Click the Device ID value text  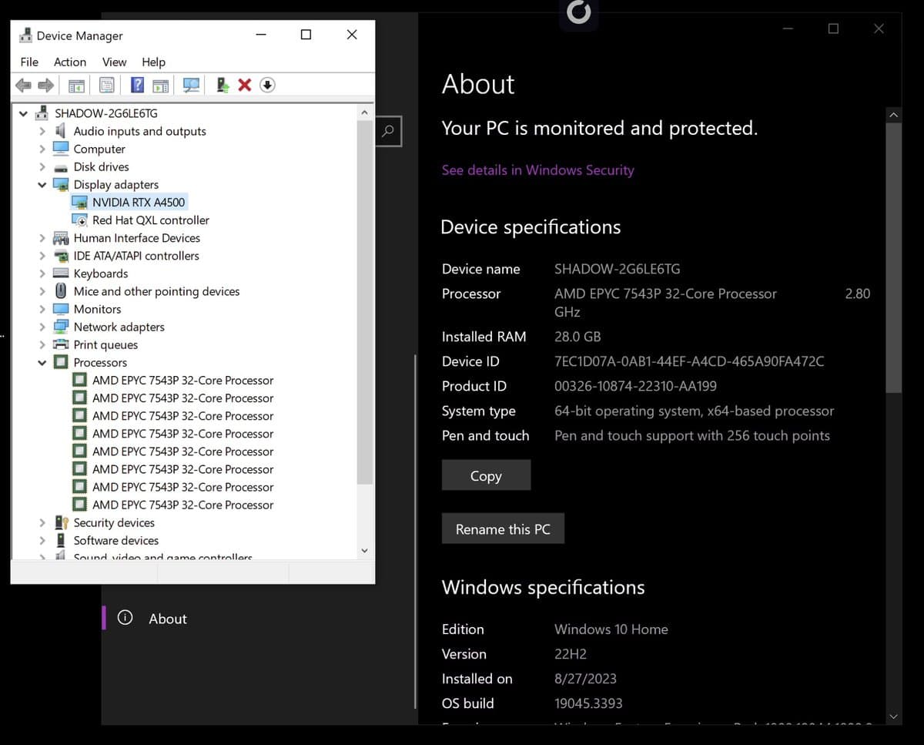[x=689, y=361]
